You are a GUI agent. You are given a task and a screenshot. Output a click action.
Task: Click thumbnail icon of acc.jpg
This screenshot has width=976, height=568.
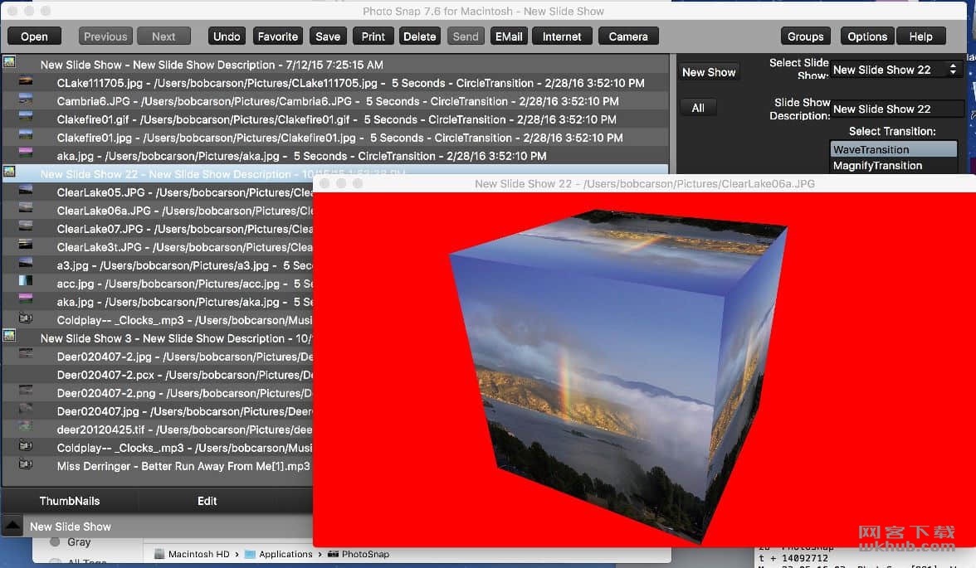[x=26, y=281]
